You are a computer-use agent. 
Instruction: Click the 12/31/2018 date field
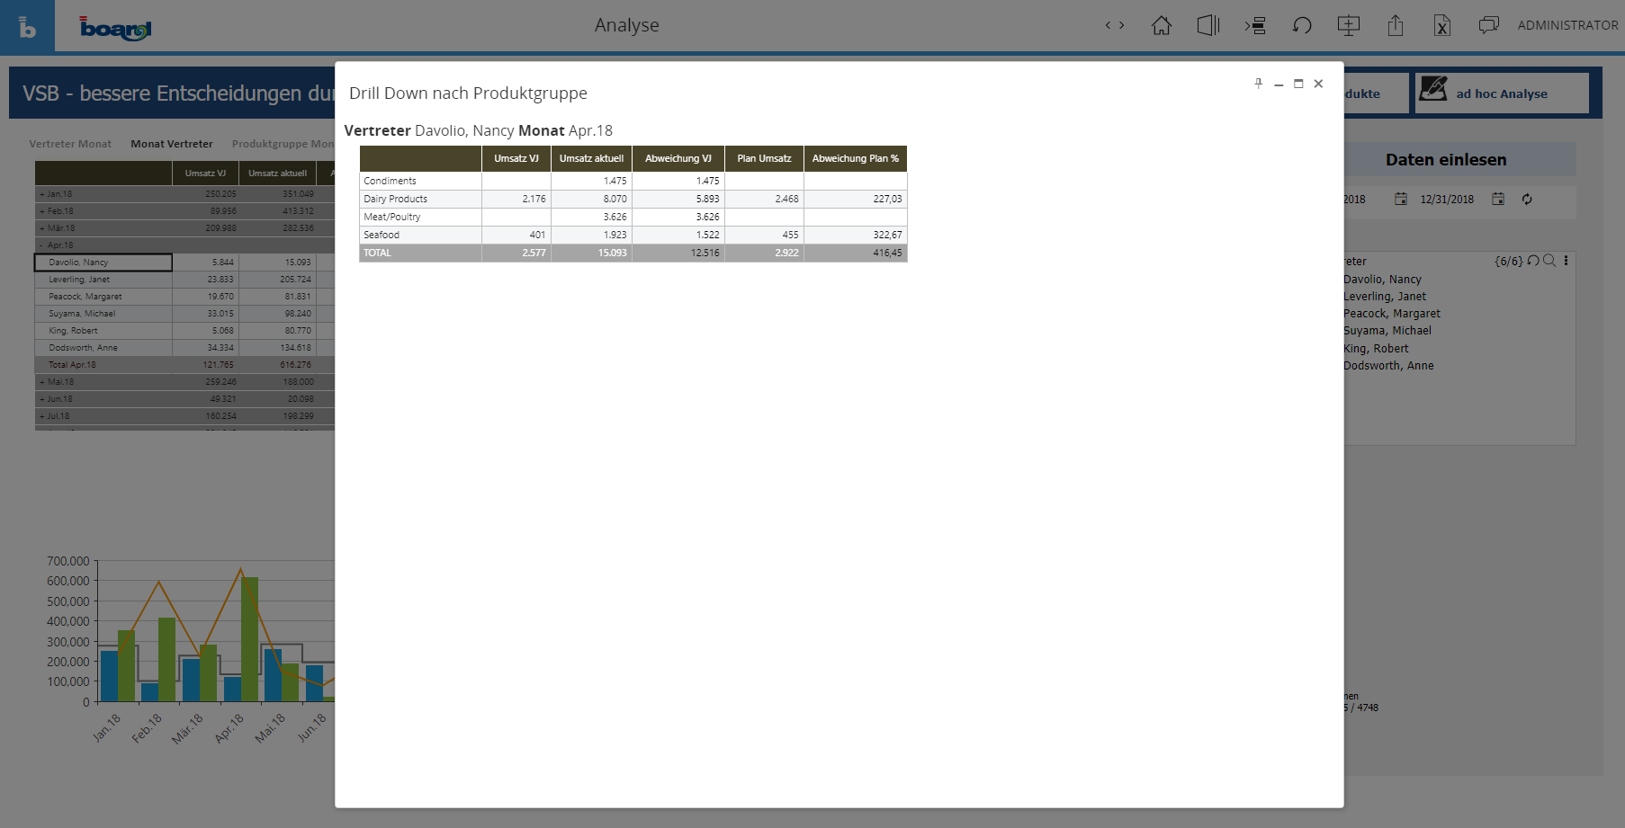(x=1447, y=200)
